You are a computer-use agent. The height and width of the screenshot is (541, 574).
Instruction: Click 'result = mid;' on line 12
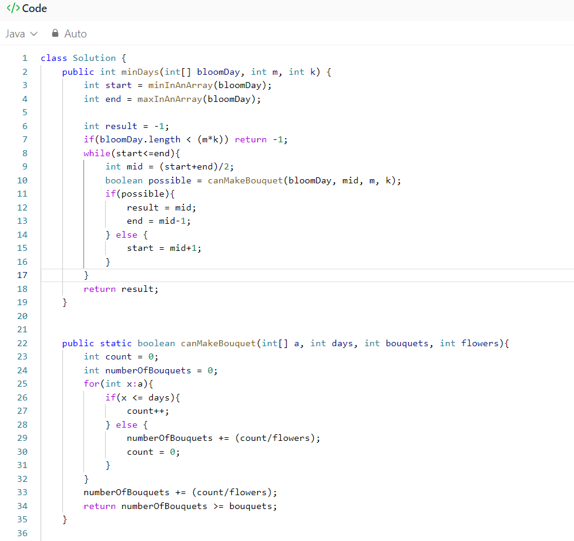point(161,207)
